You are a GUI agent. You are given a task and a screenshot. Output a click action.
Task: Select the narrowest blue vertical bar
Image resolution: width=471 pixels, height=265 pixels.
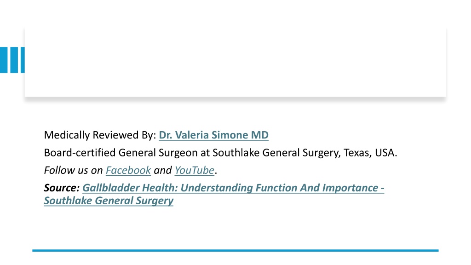point(23,60)
